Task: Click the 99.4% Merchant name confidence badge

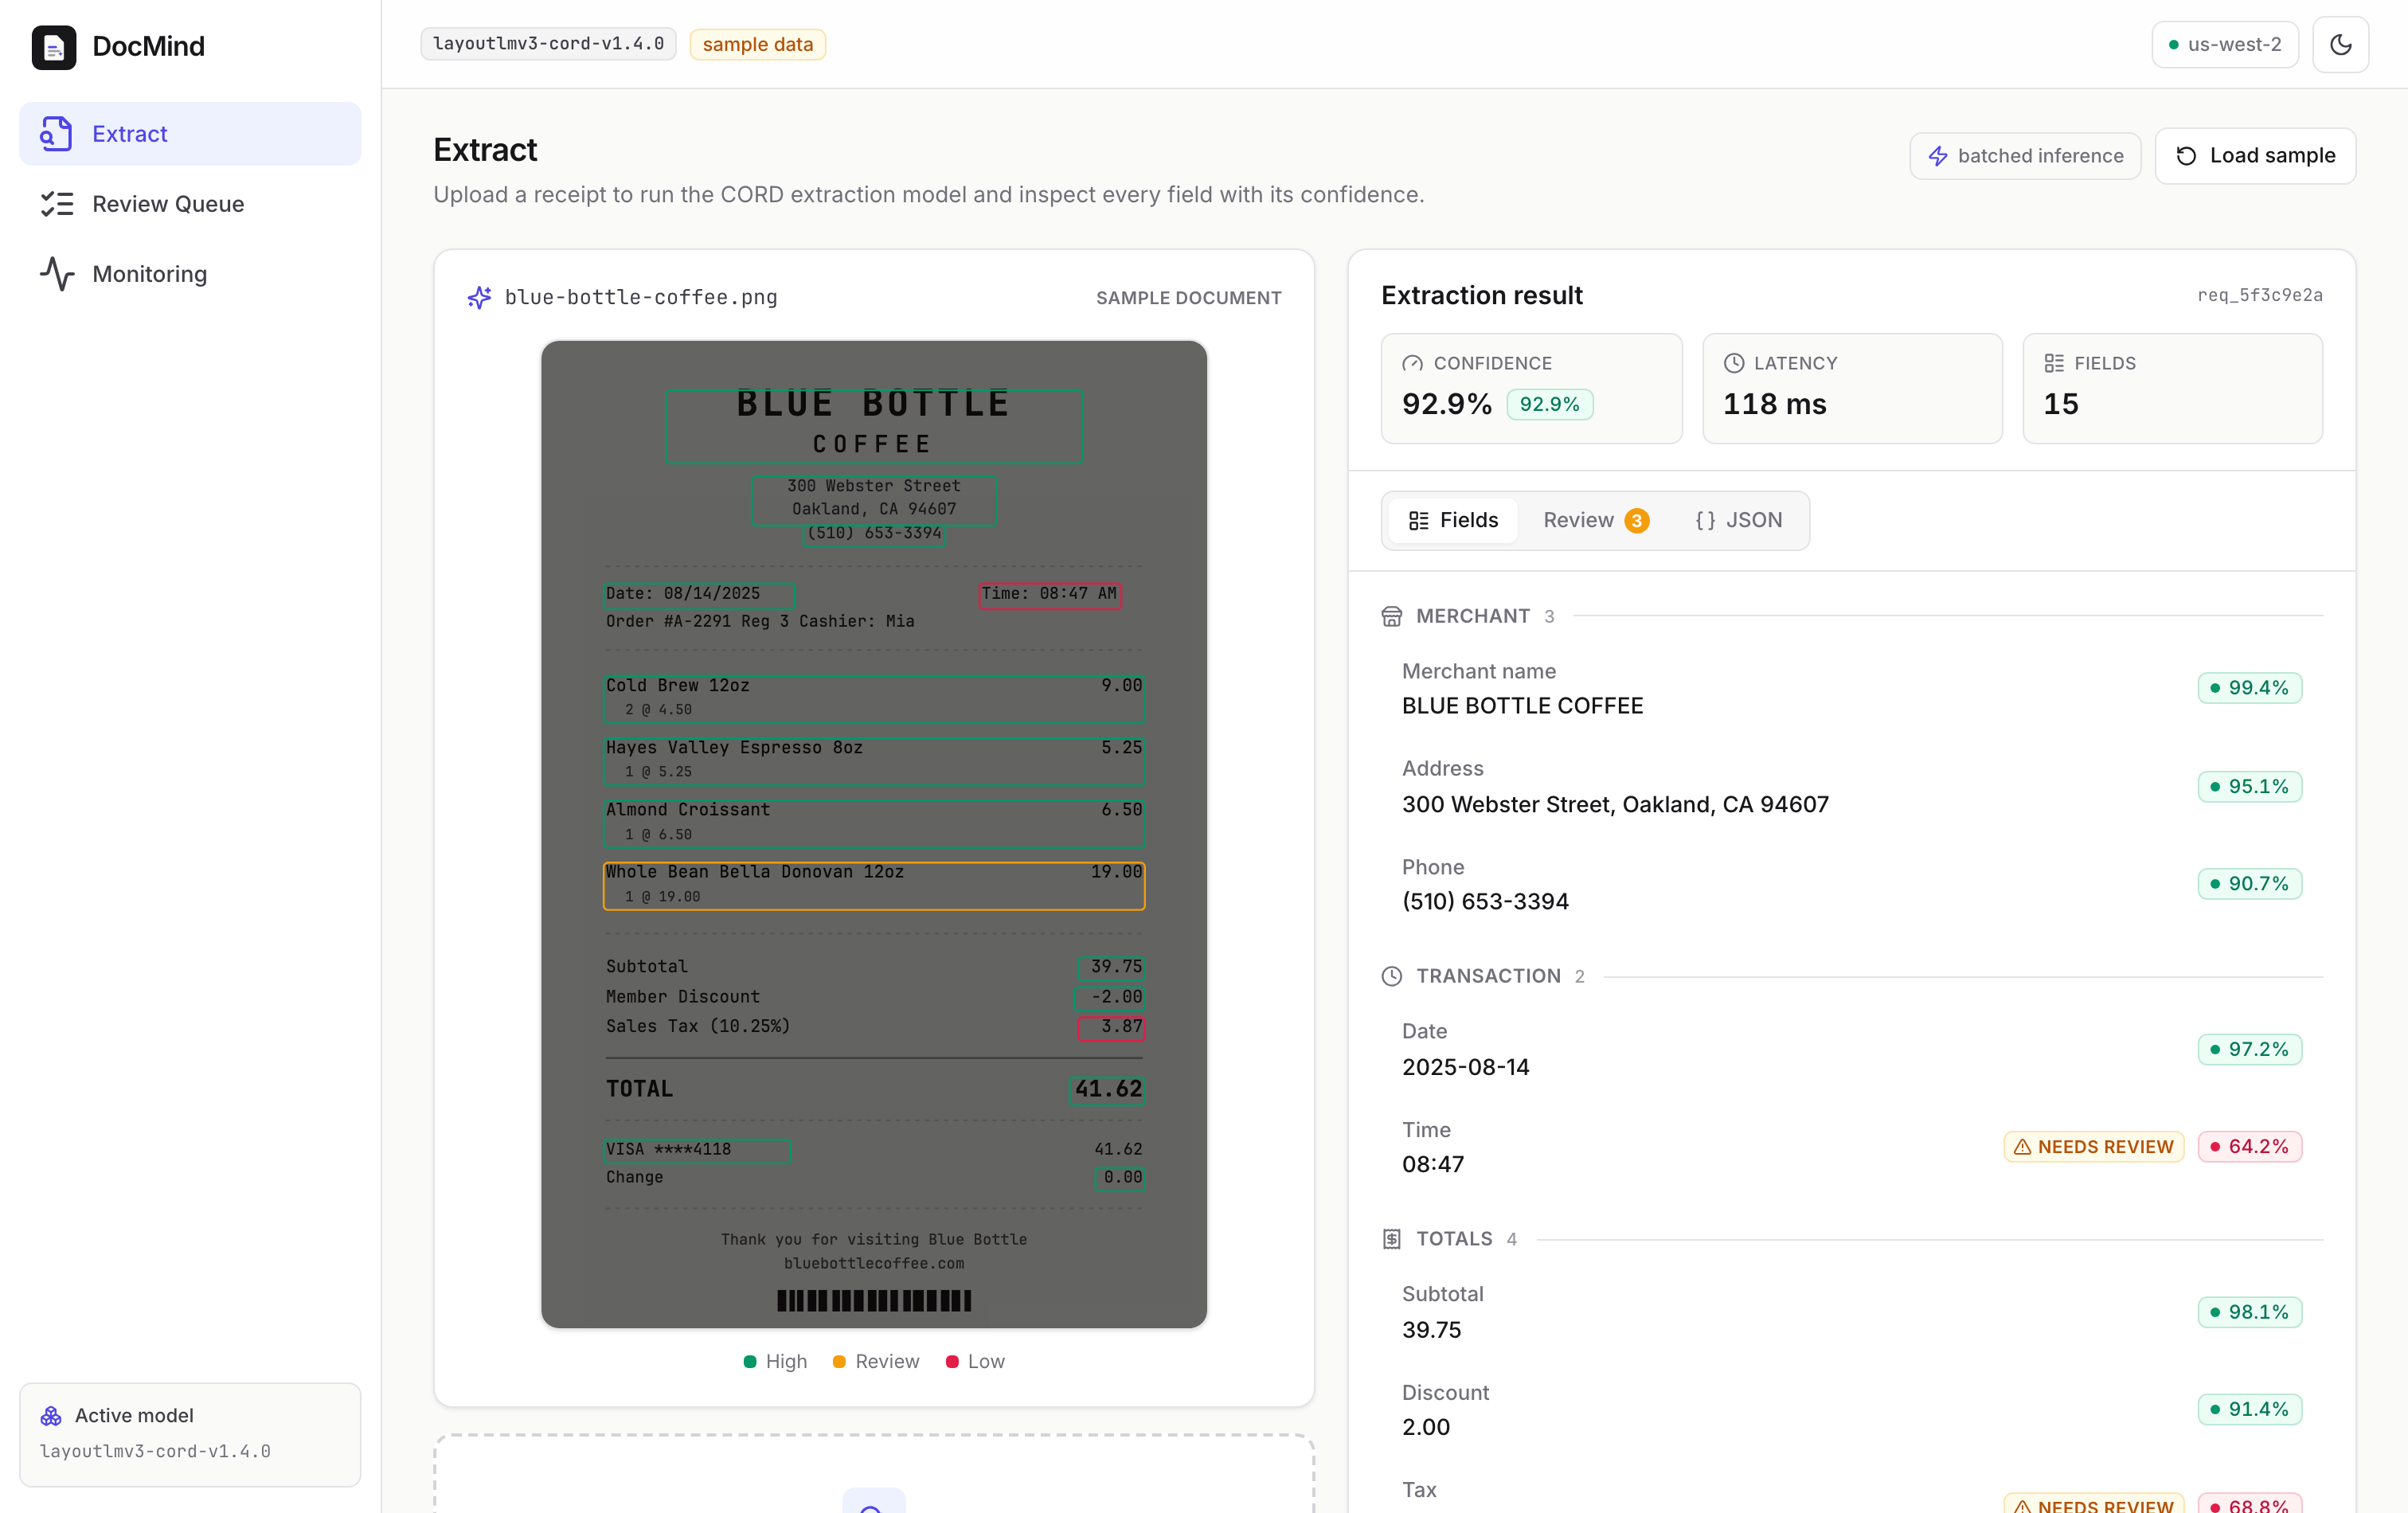Action: pos(2249,687)
